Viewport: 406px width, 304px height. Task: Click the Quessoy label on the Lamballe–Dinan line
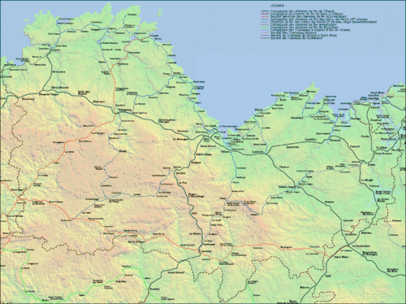pos(292,147)
